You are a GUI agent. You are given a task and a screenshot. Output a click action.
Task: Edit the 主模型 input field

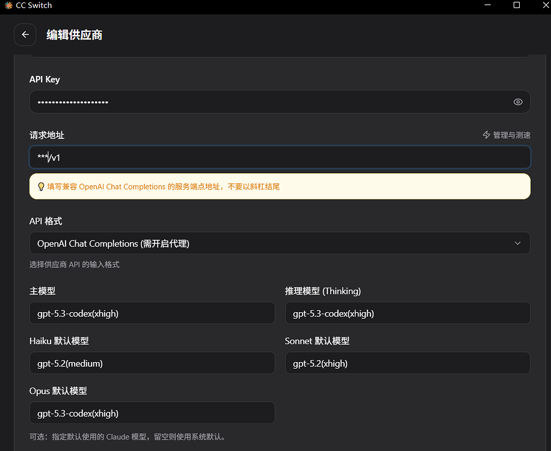pyautogui.click(x=152, y=313)
